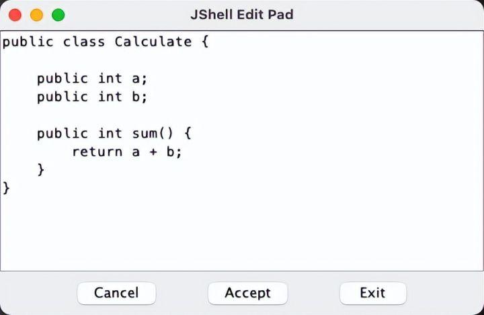This screenshot has height=315, width=484.
Task: Click the 'return' keyword
Action: tap(97, 152)
